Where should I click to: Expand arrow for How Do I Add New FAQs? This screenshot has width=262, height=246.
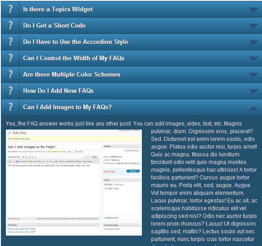tap(253, 92)
